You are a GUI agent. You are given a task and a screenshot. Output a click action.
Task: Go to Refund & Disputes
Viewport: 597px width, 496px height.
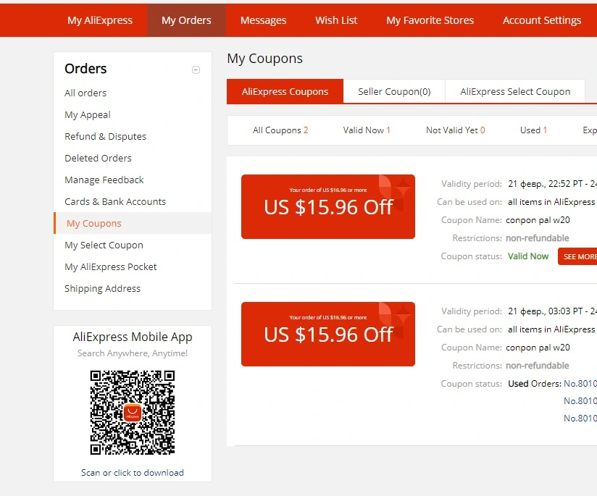[x=105, y=136]
